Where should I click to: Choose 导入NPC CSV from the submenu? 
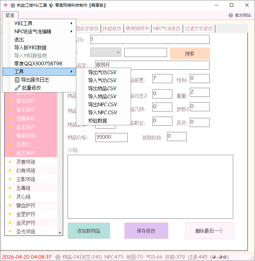(103, 113)
